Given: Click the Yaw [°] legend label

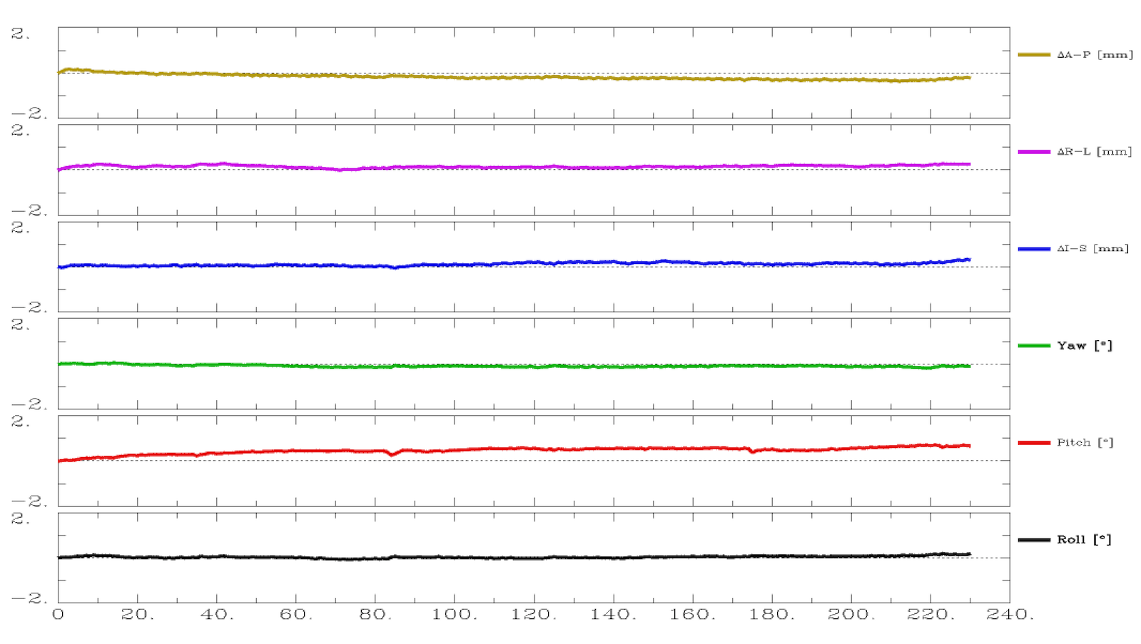Looking at the screenshot, I should (x=1084, y=346).
